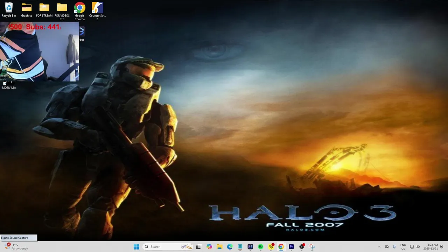Open Copilot from the taskbar
The image size is (448, 252).
tap(209, 247)
